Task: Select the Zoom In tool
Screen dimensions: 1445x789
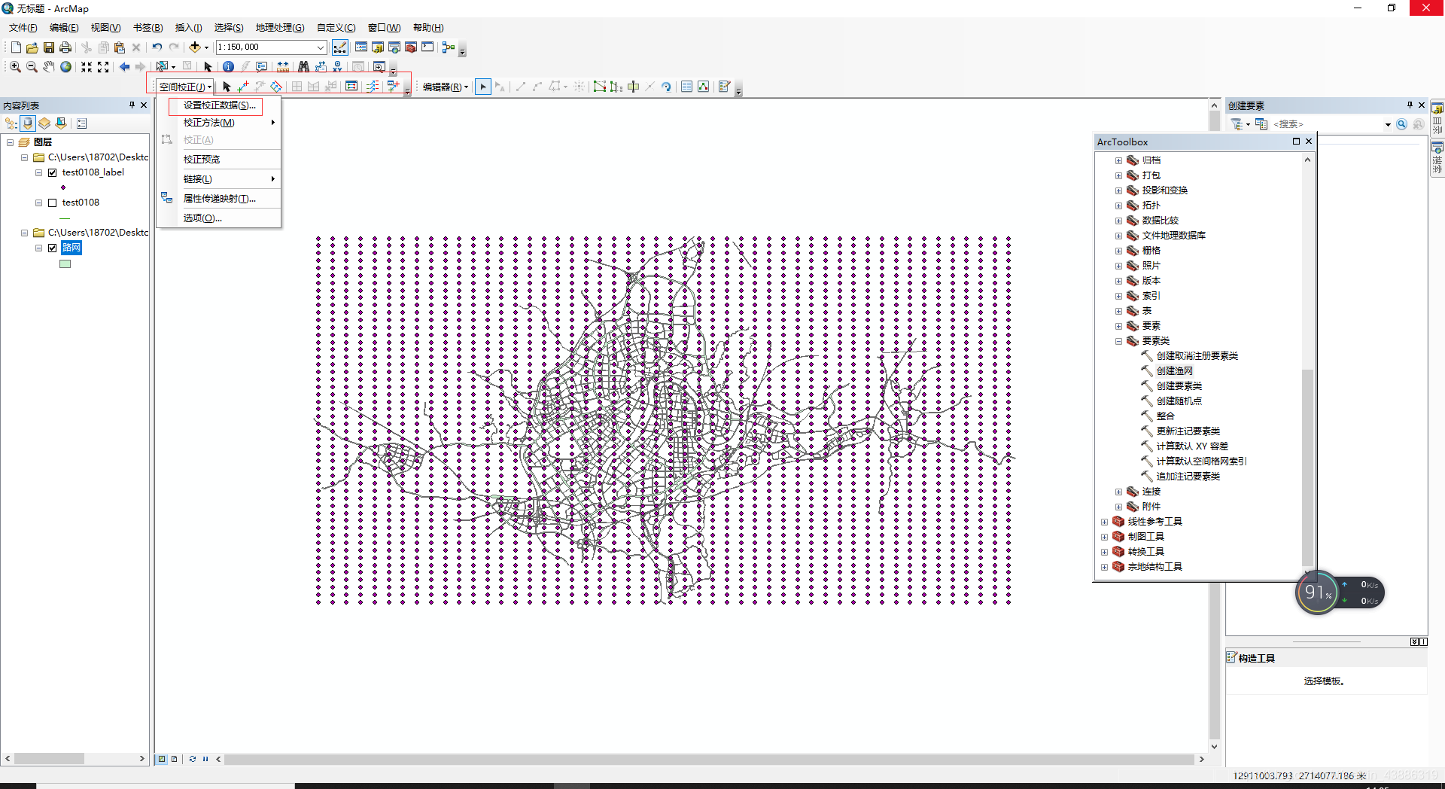Action: click(x=15, y=67)
